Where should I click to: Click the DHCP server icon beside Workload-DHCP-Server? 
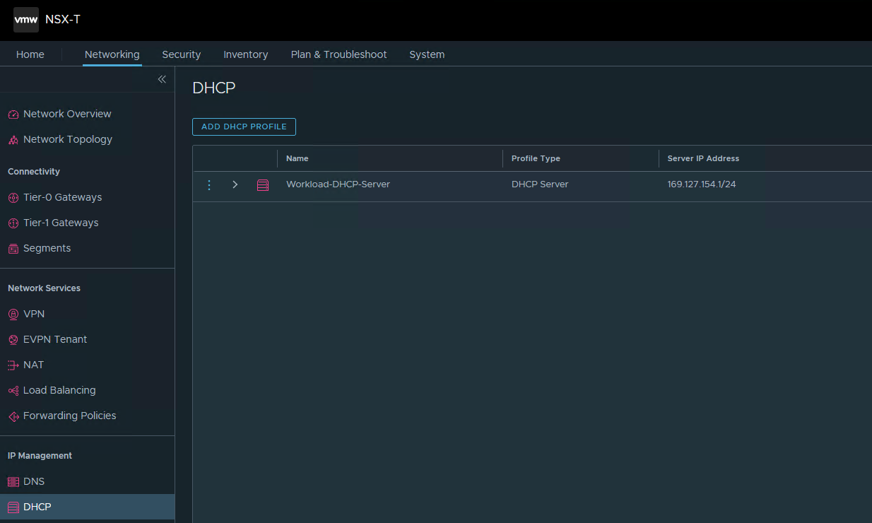pyautogui.click(x=263, y=184)
